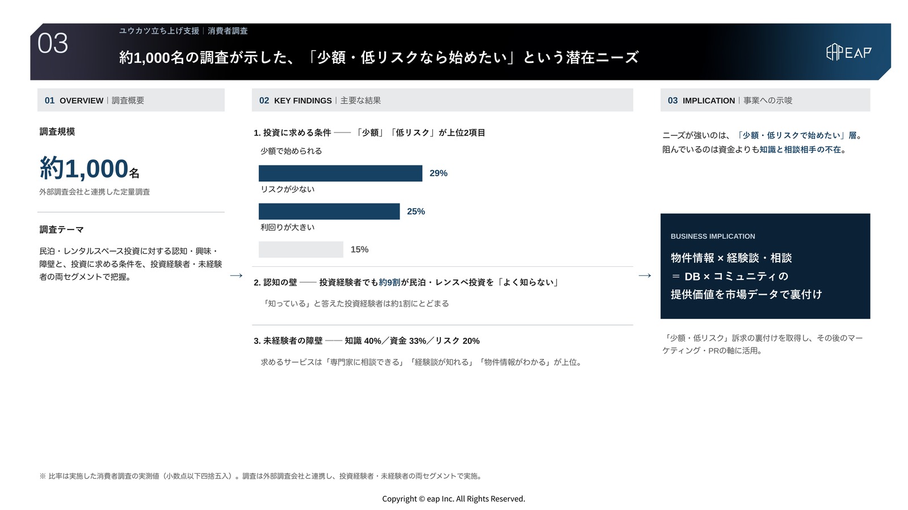Image resolution: width=908 pixels, height=510 pixels.
Task: Select the '15%' value label
Action: point(359,249)
